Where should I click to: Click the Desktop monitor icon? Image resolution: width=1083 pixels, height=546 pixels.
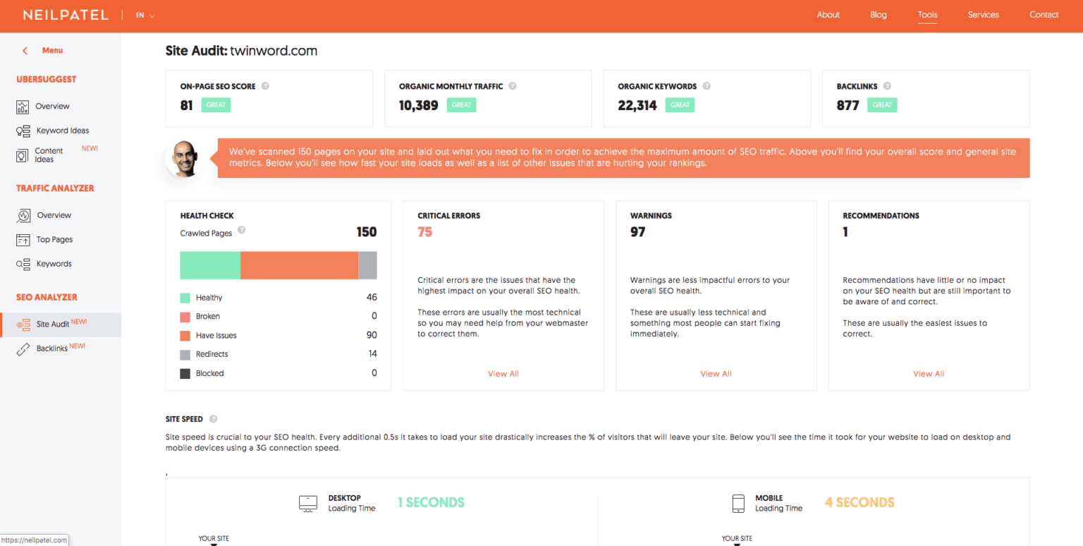click(308, 503)
